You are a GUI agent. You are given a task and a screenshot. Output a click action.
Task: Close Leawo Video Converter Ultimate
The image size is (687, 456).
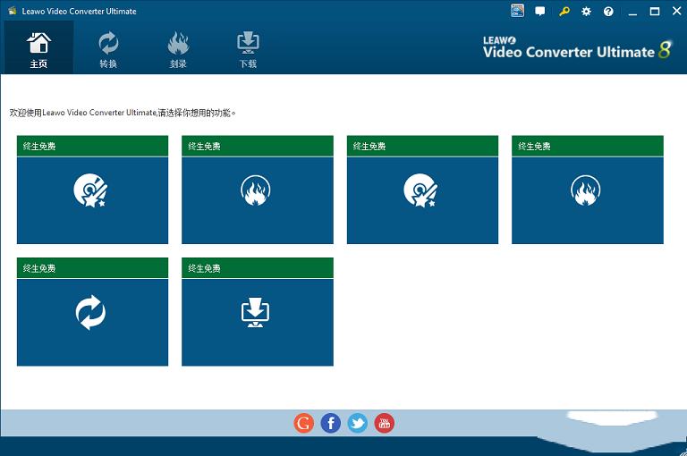pyautogui.click(x=677, y=11)
